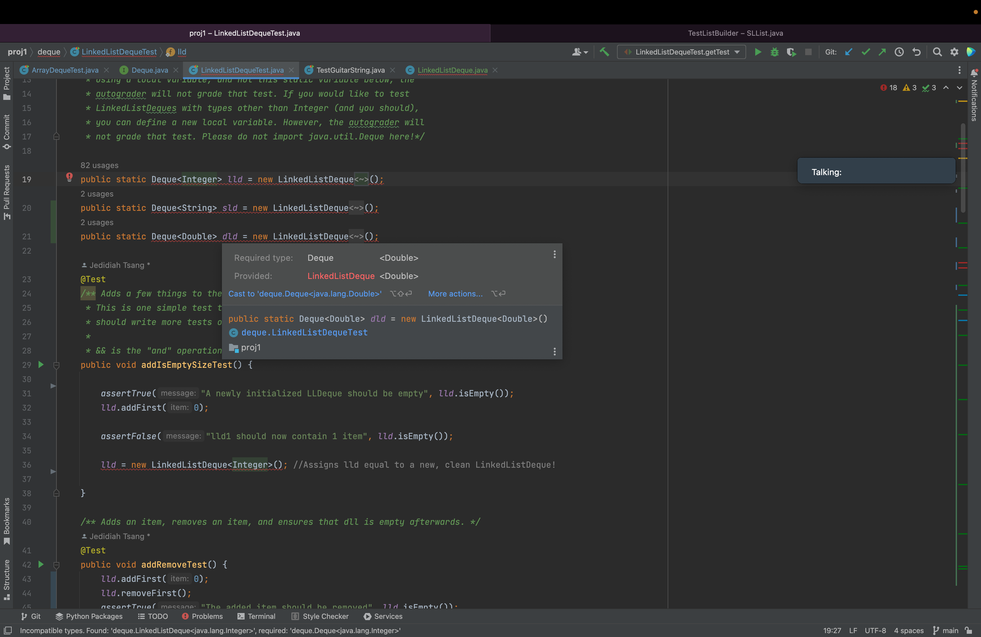Open LinkedListDequeTest.getTest run configuration dropdown
This screenshot has height=637, width=981.
pos(682,52)
